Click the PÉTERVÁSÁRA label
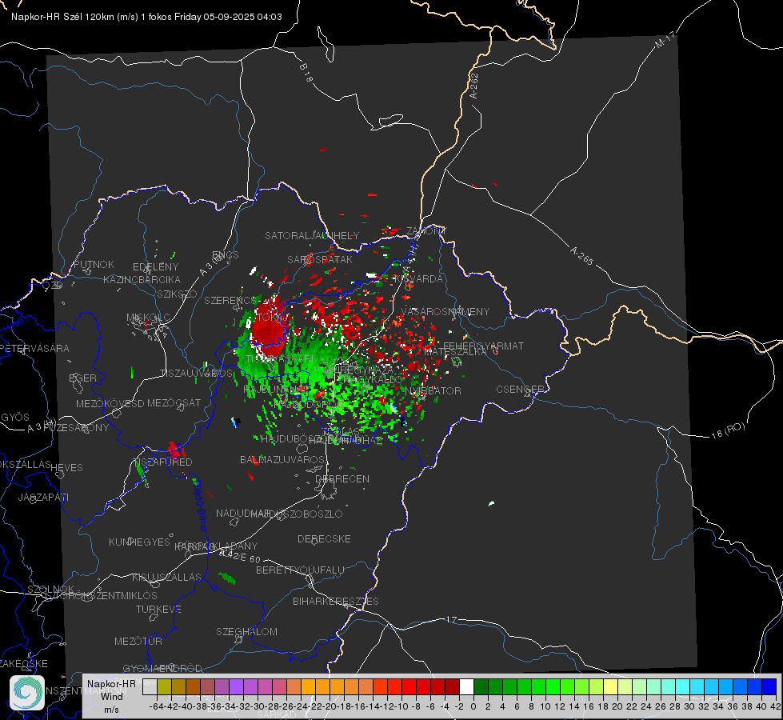Screen dimensions: 783x720 coord(34,348)
